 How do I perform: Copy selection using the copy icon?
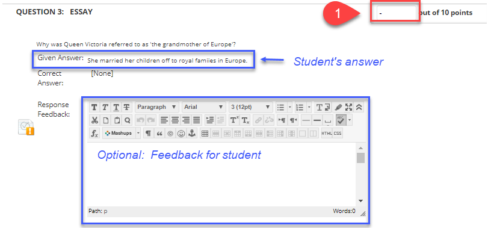coord(105,120)
